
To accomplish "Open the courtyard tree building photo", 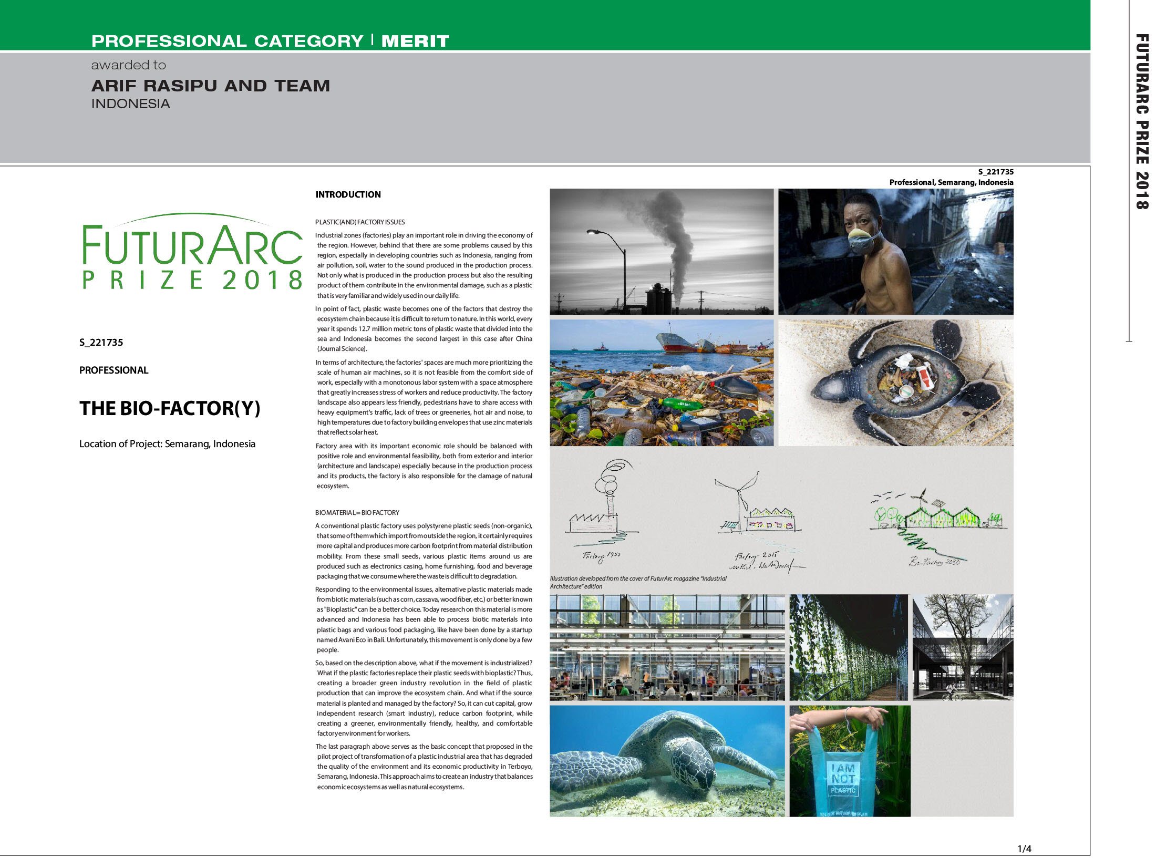I will pos(963,647).
